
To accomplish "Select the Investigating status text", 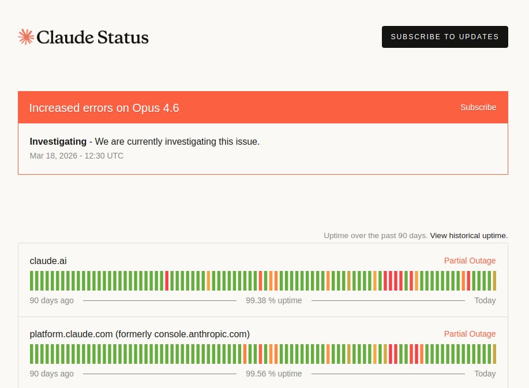I will click(x=58, y=141).
